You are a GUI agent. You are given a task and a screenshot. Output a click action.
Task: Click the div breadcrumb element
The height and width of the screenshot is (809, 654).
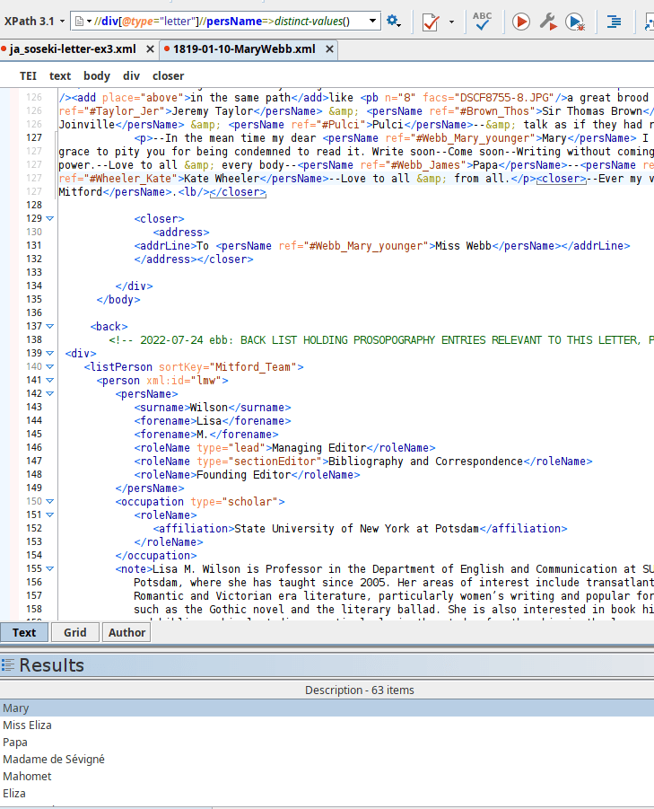pyautogui.click(x=131, y=75)
